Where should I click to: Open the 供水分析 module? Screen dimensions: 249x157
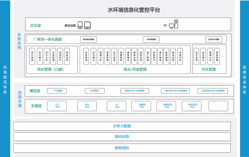47,56
